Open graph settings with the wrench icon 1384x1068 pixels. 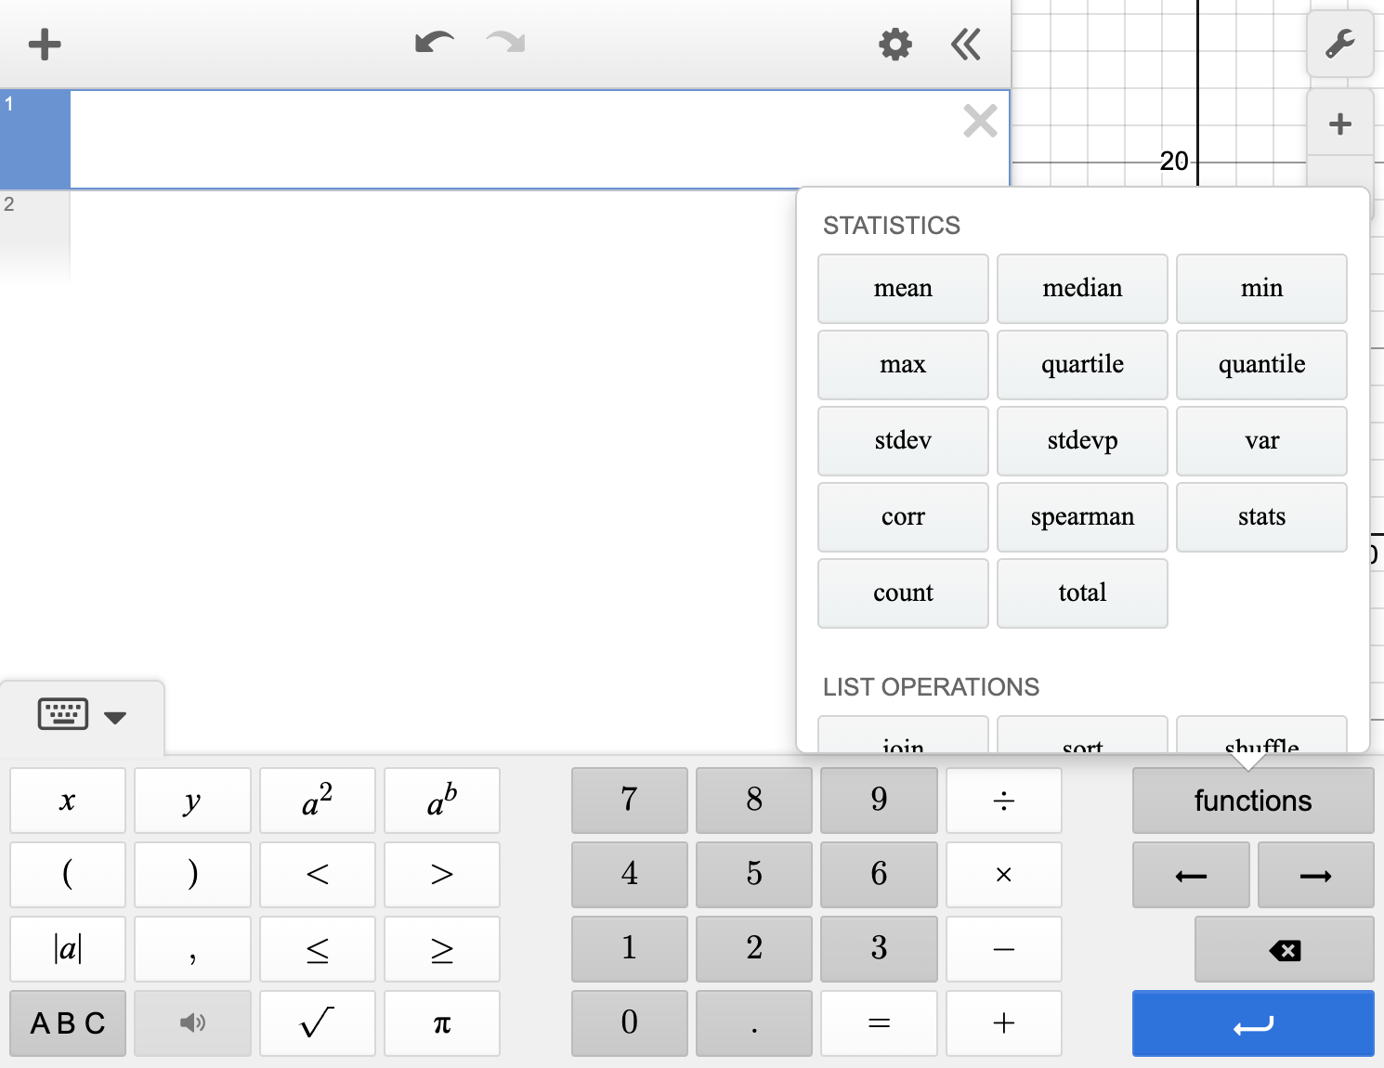pos(1340,44)
